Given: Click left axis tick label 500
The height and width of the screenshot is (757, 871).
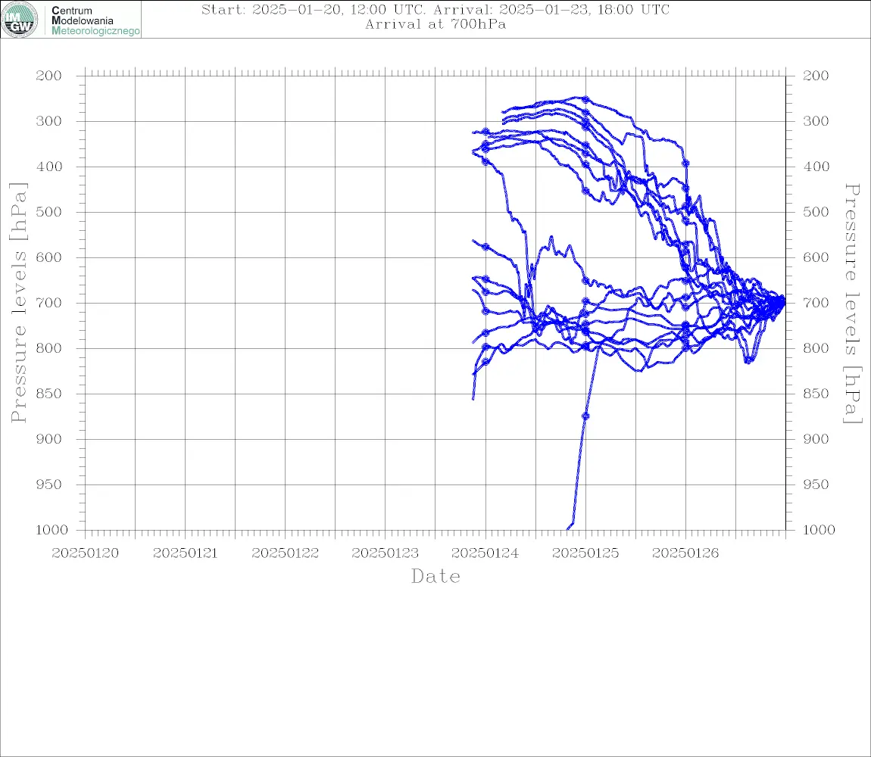Looking at the screenshot, I should [49, 212].
